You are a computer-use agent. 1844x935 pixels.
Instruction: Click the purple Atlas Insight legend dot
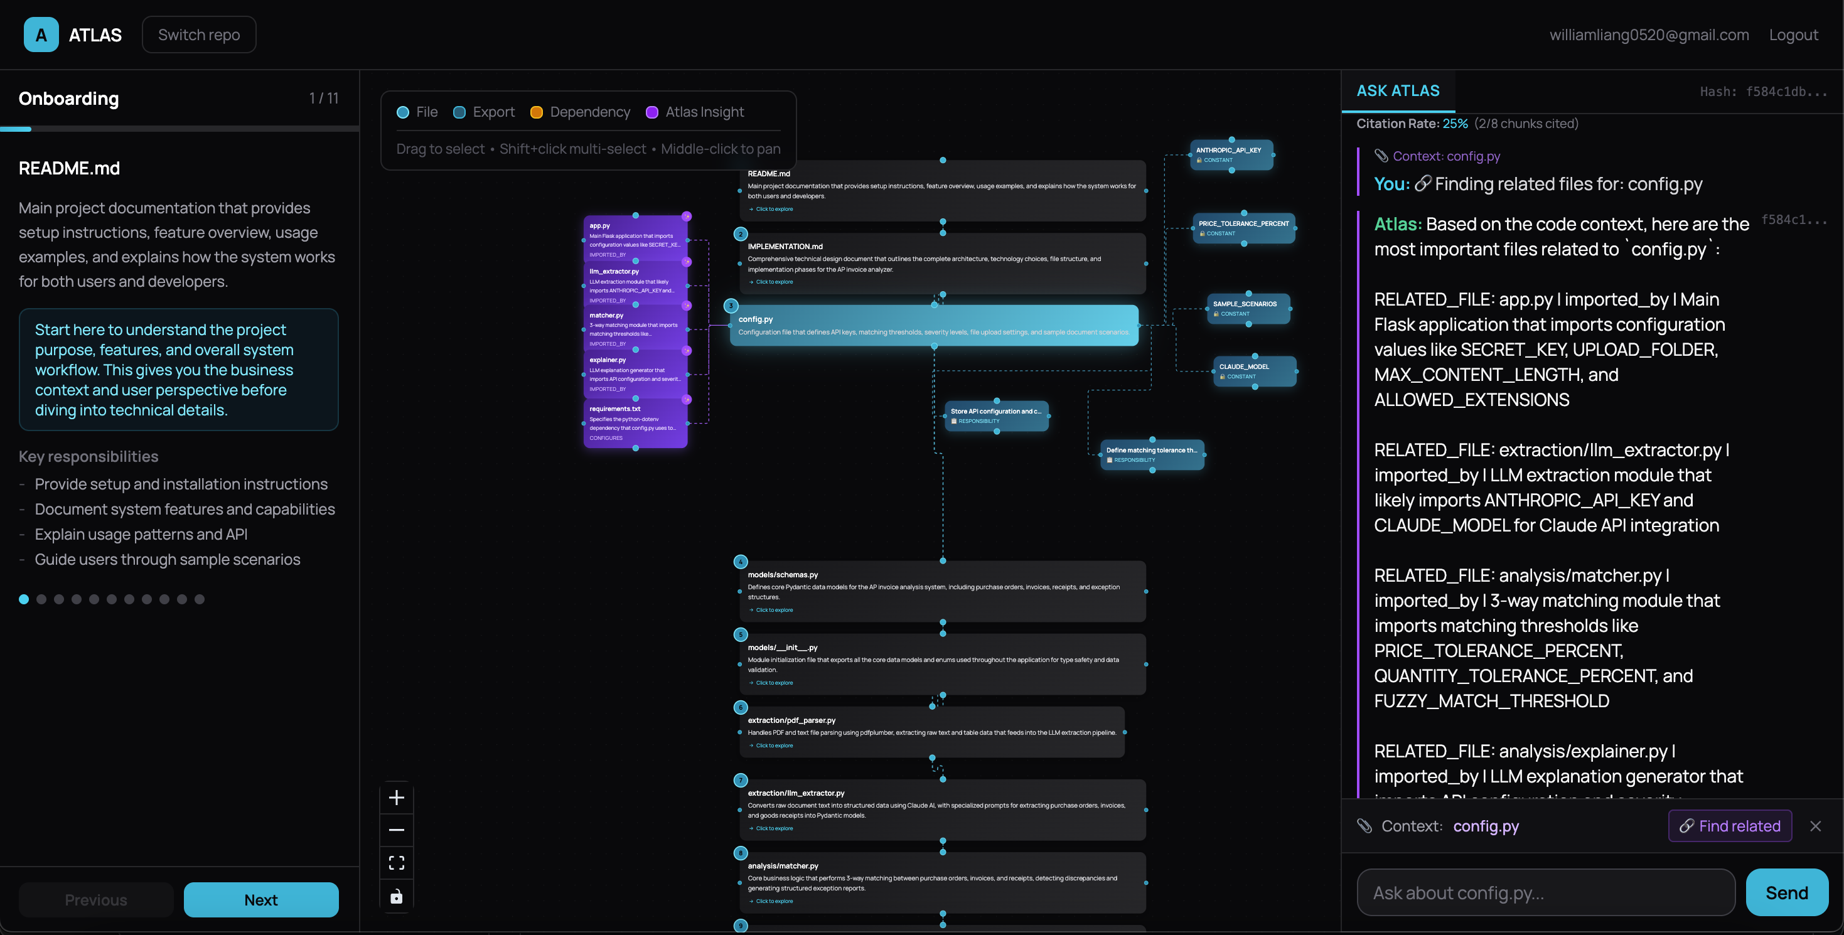[651, 112]
